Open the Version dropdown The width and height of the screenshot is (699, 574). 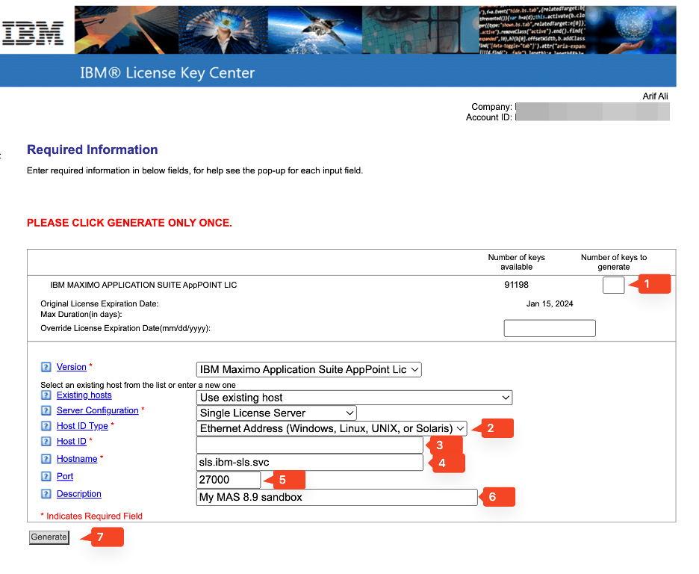(308, 369)
